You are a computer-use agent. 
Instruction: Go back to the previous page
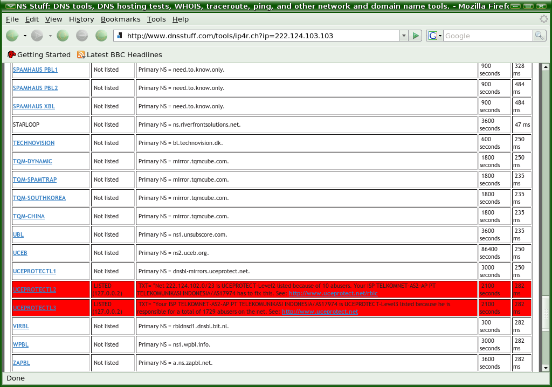[x=12, y=36]
